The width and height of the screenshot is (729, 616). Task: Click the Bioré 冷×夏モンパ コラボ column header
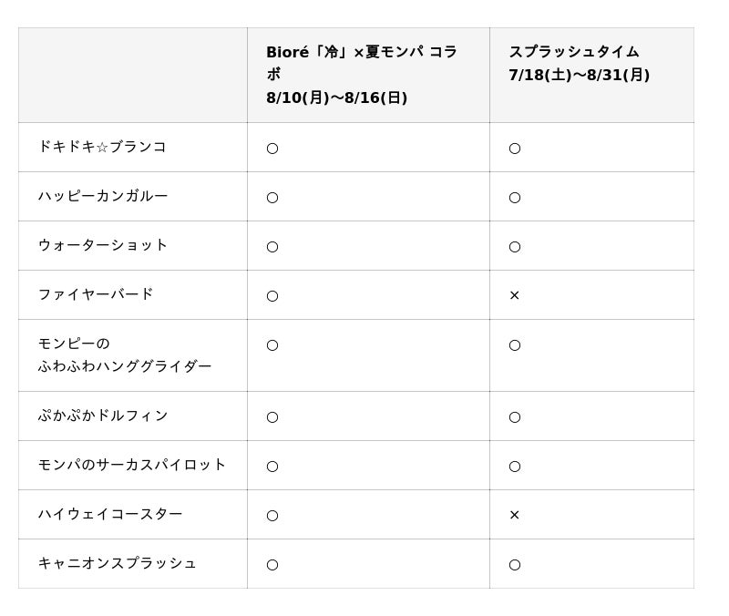pos(362,75)
